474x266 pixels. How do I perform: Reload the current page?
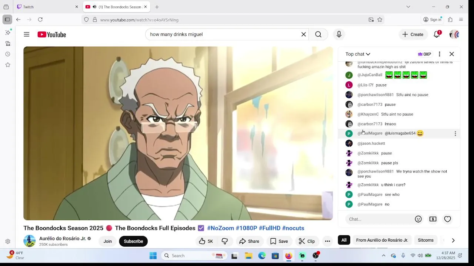(x=40, y=20)
